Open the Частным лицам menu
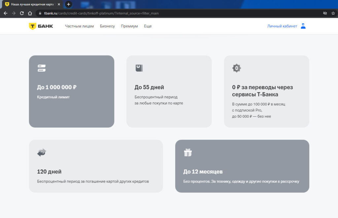This screenshot has width=338, height=218. coord(79,26)
